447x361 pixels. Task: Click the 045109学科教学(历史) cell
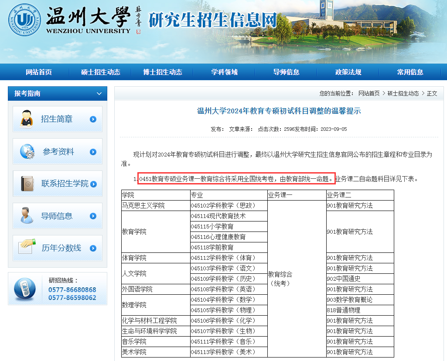click(x=229, y=279)
